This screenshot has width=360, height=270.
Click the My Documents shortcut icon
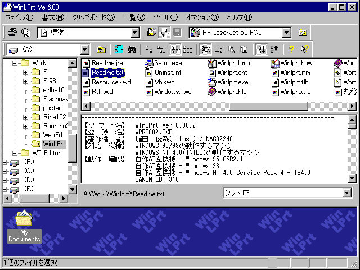click(24, 226)
